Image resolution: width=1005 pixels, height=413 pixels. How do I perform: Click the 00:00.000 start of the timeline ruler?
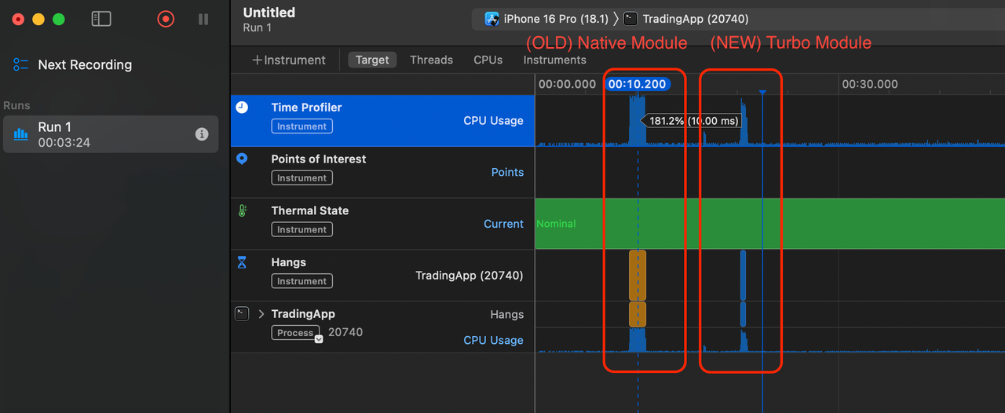(x=567, y=84)
